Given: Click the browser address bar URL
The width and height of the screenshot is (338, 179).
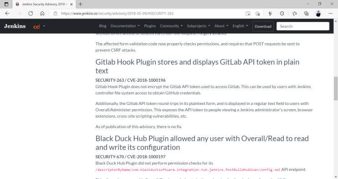Looking at the screenshot, I should pos(117,13).
